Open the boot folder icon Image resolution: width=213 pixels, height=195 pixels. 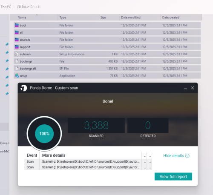[17, 25]
